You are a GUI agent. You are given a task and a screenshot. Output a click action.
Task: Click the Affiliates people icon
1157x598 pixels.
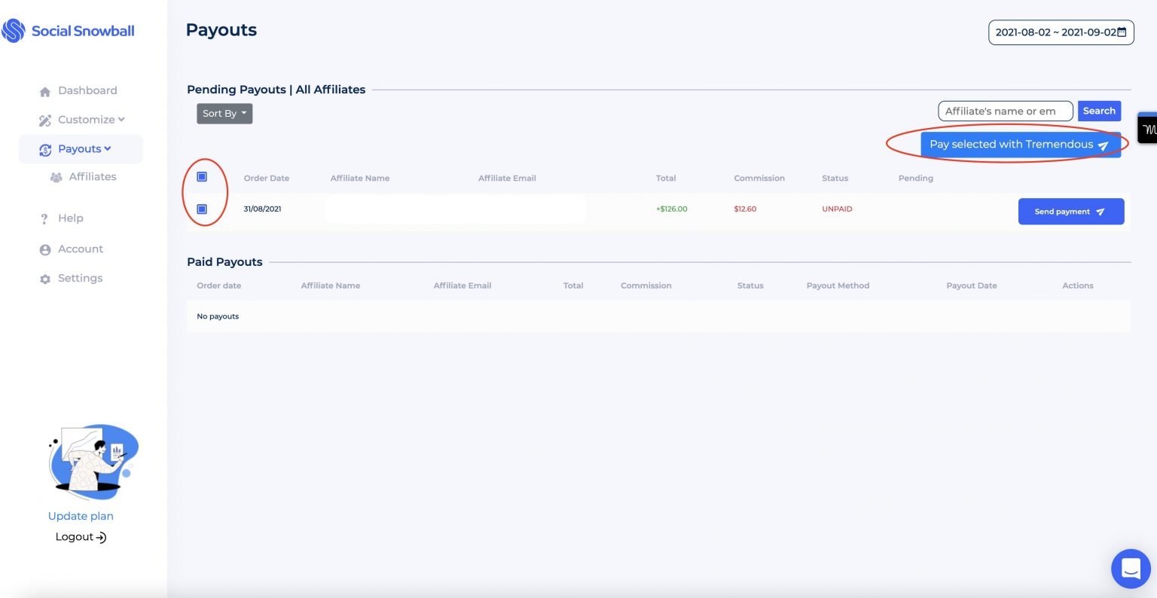coord(56,178)
